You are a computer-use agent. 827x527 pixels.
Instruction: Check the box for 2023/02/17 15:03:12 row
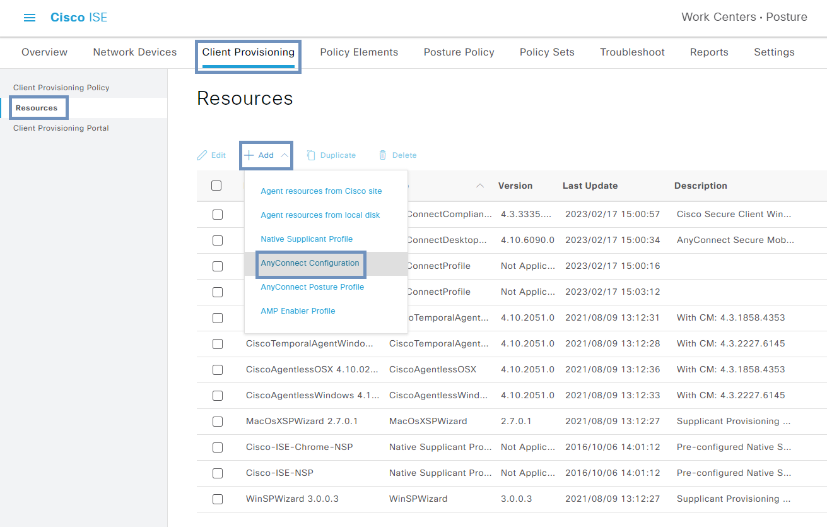(218, 292)
